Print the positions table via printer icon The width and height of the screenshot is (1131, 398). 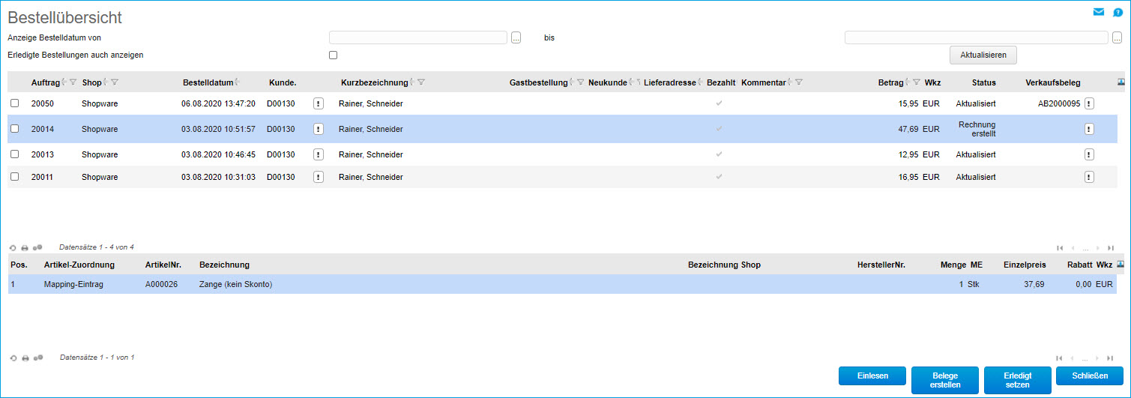(x=25, y=358)
